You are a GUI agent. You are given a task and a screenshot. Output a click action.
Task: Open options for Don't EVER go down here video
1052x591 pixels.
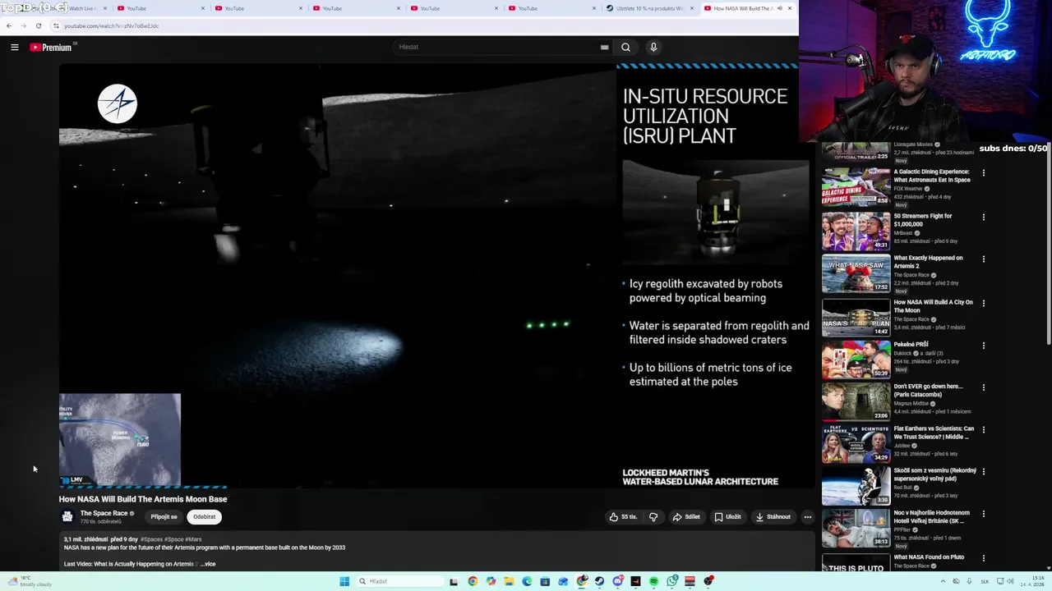click(x=983, y=387)
